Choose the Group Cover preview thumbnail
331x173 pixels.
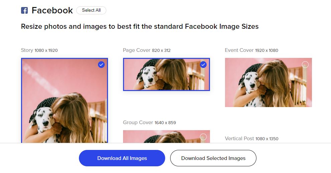pos(167,137)
